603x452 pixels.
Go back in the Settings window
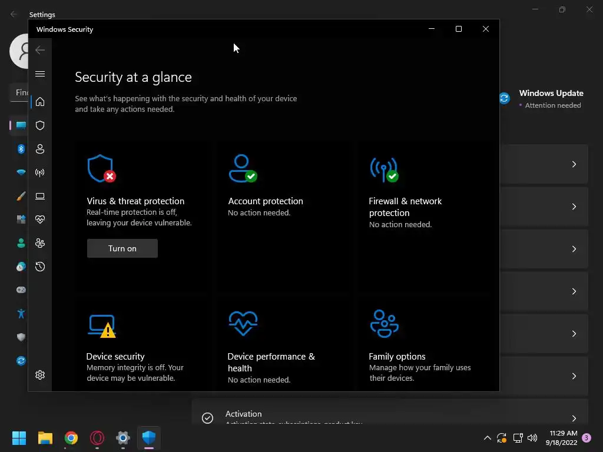coord(14,14)
